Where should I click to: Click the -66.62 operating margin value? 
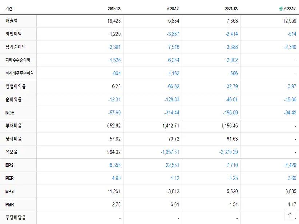pos(173,86)
